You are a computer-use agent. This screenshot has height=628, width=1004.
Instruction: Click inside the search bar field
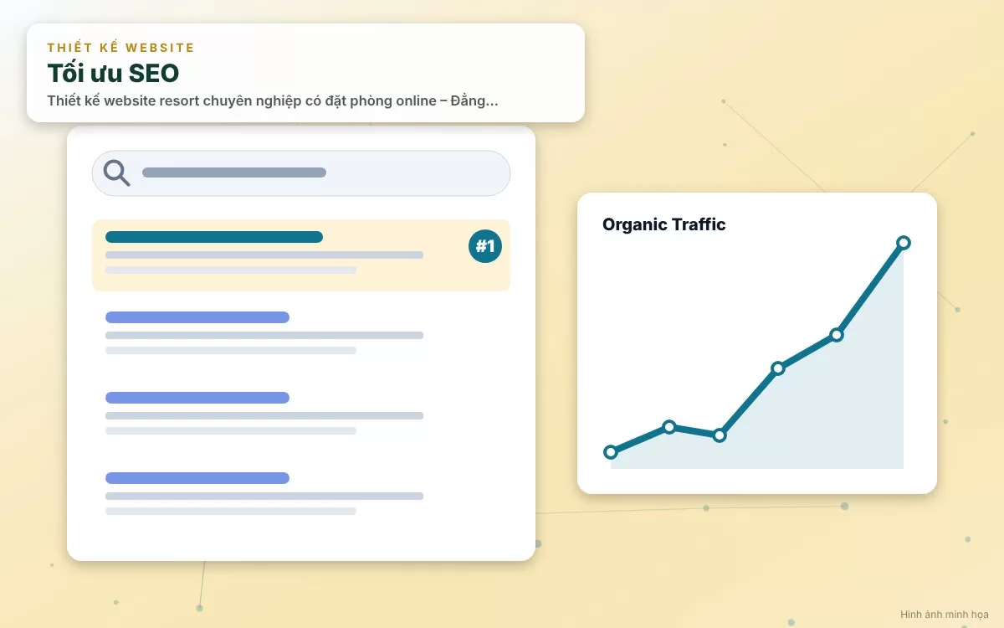301,173
